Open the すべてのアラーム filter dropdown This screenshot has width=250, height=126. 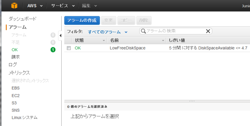point(107,32)
